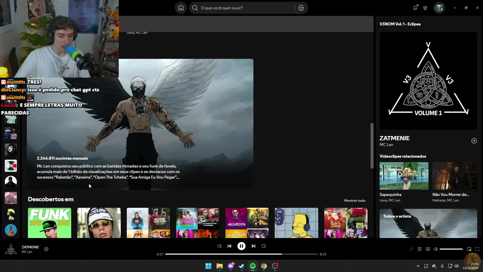The height and width of the screenshot is (272, 483).
Task: Skip to next track
Action: point(254,246)
